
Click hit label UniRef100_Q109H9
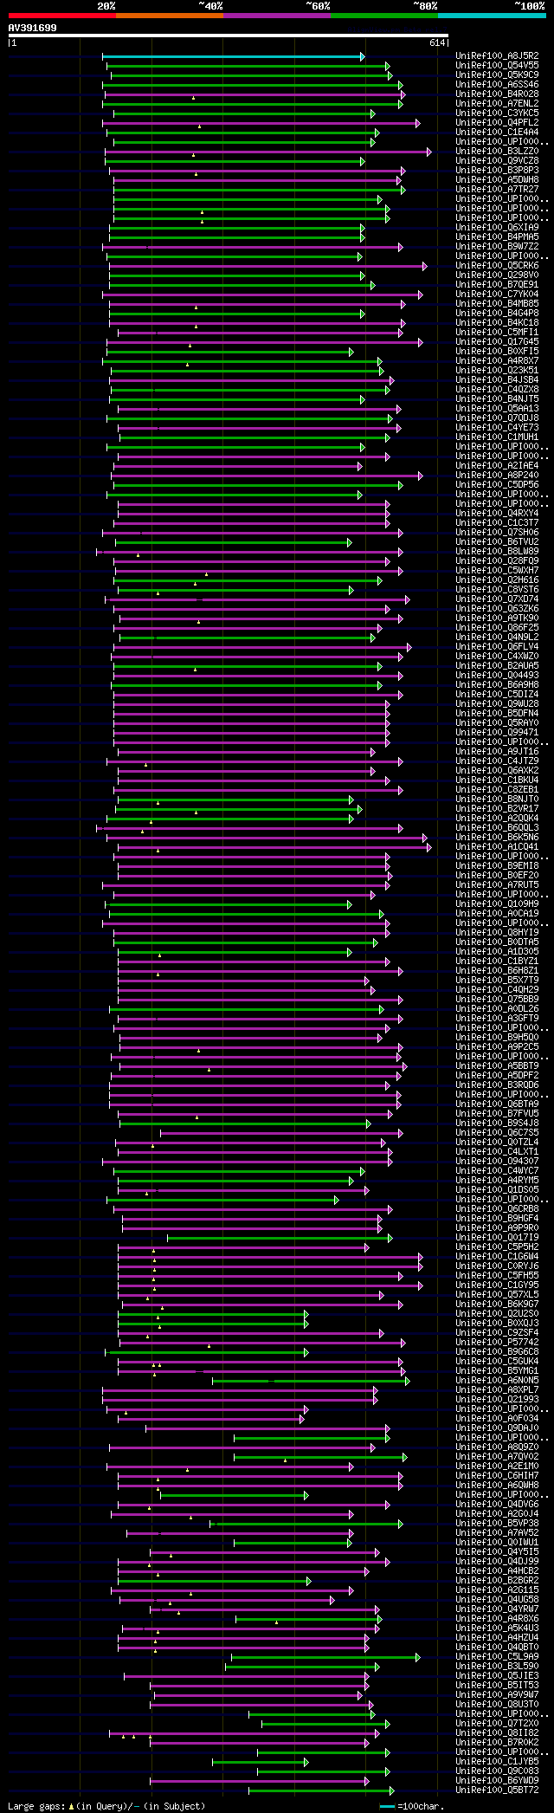click(x=497, y=904)
